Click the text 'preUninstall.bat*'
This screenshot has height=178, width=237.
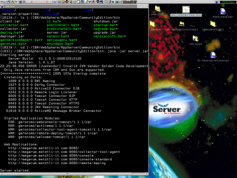point(64,29)
